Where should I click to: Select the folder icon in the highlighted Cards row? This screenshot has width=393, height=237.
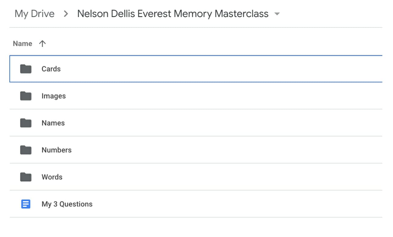[26, 69]
